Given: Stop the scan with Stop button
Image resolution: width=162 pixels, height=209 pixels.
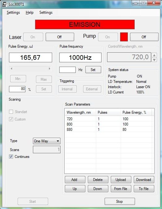Looking at the screenshot, I should pos(120,202).
